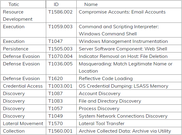Select "Server Software Component: Web Shell" text
Screen dimensions: 182x135
coord(123,49)
